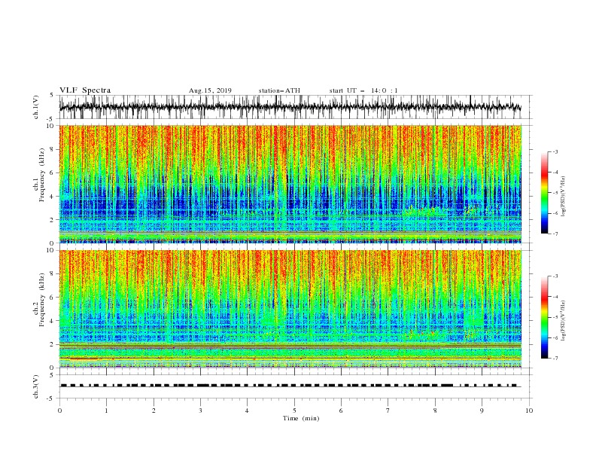Click the "-5" label on ch.1 color bar
This screenshot has width=596, height=461.
click(x=555, y=193)
